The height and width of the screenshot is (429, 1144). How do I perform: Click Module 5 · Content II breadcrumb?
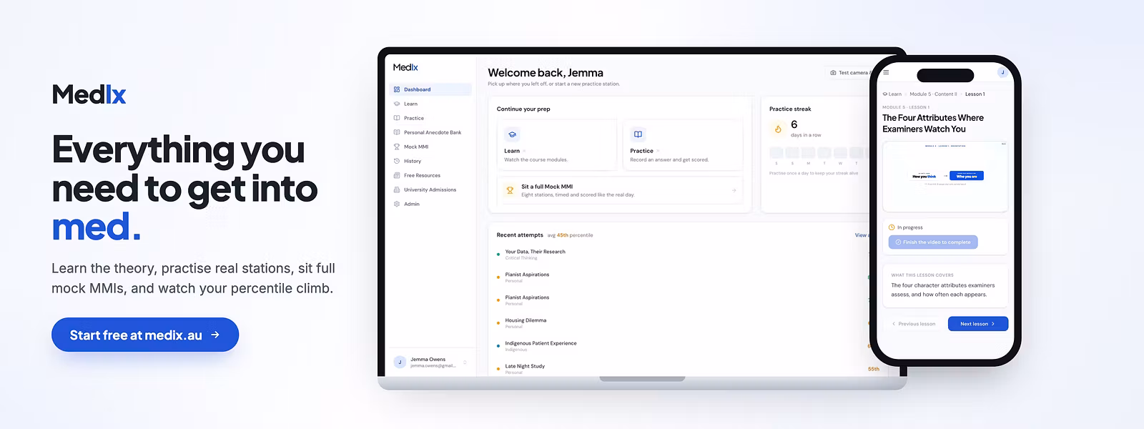tap(933, 94)
